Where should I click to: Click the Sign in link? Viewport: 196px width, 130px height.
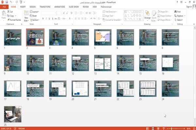point(189,7)
